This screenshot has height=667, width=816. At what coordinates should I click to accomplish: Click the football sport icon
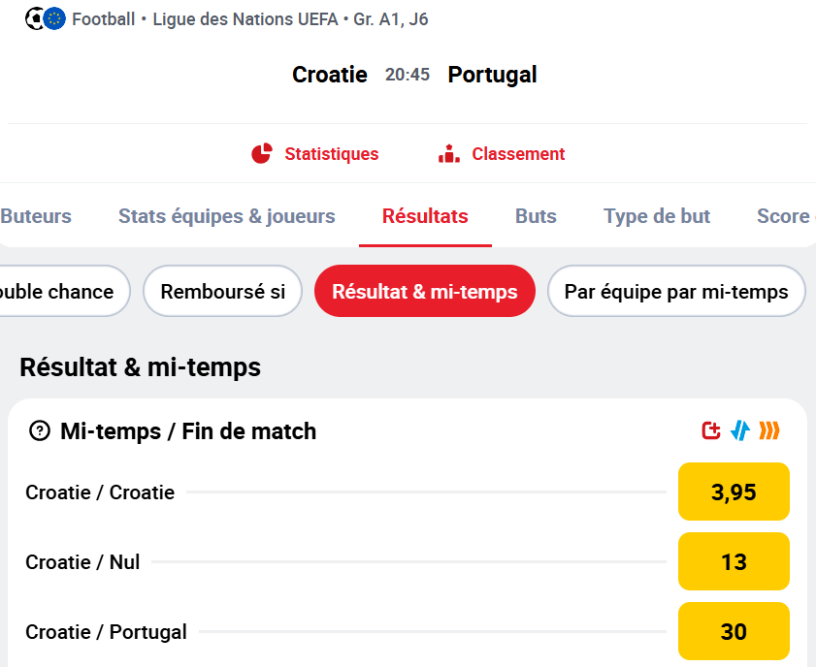[x=34, y=19]
